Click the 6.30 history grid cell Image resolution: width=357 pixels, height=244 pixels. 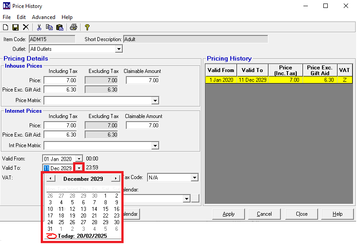(320, 80)
